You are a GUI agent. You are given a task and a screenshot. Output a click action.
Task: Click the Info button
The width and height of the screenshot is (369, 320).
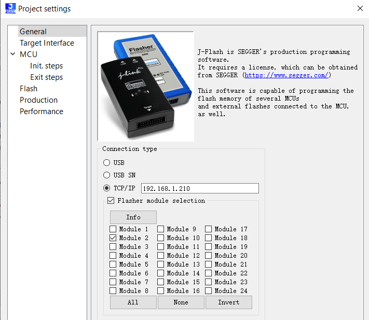(133, 217)
